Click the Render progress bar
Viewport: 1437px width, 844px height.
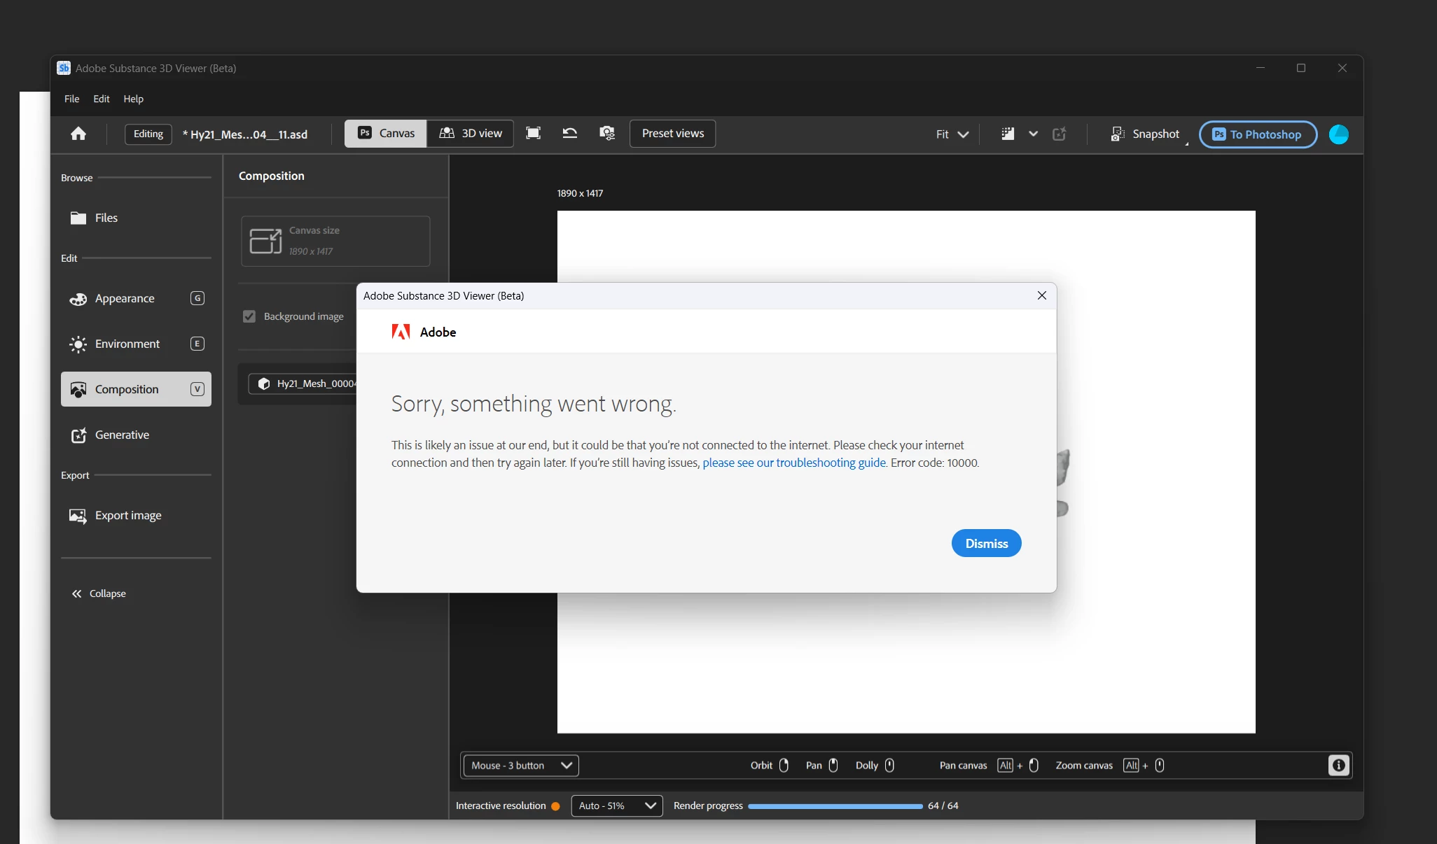point(835,806)
